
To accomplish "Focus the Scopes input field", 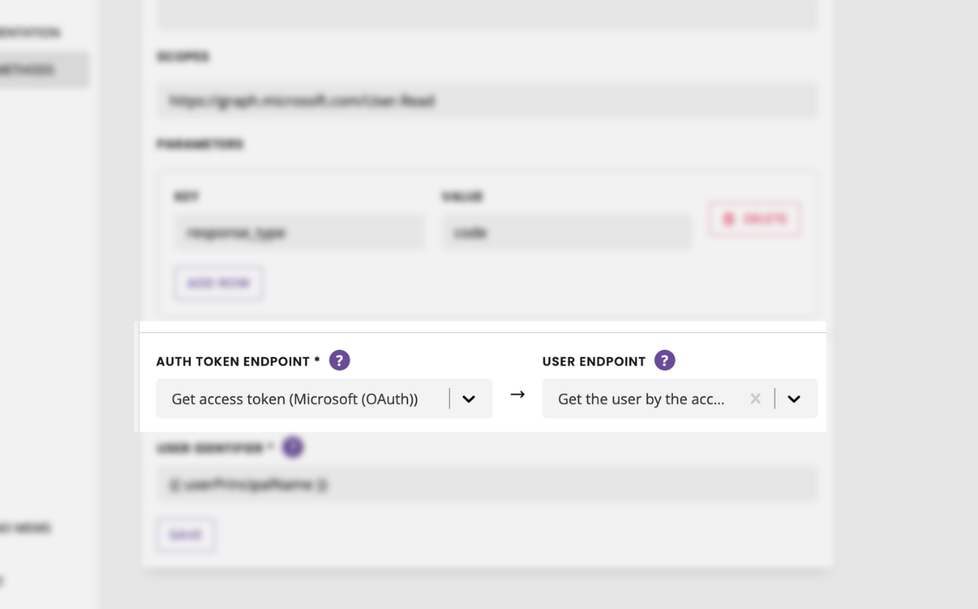I will (487, 101).
